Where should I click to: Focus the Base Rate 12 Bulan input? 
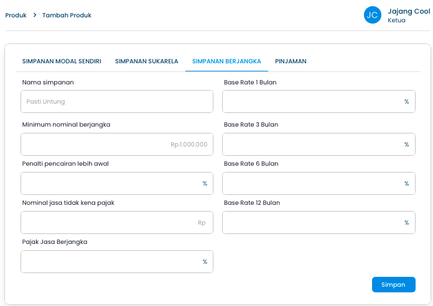312,222
